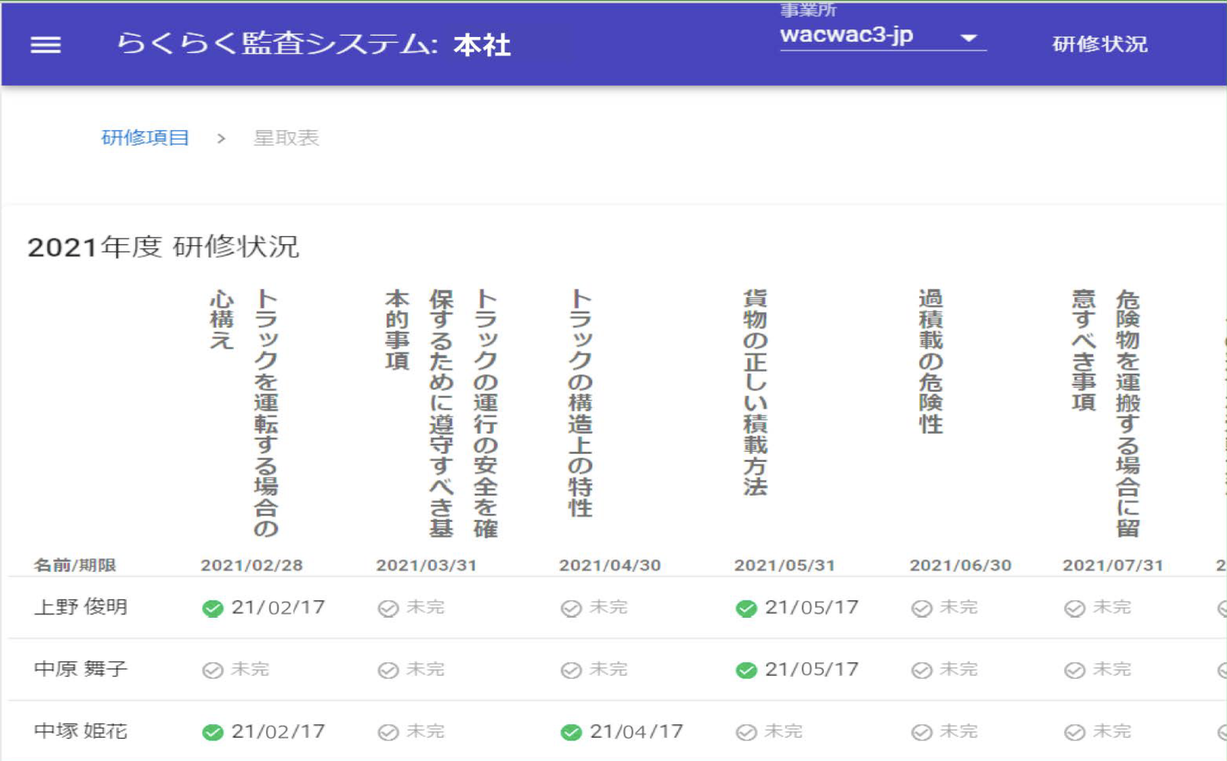This screenshot has width=1227, height=761.
Task: Click the breadcrumb chevron separator
Action: pyautogui.click(x=221, y=138)
